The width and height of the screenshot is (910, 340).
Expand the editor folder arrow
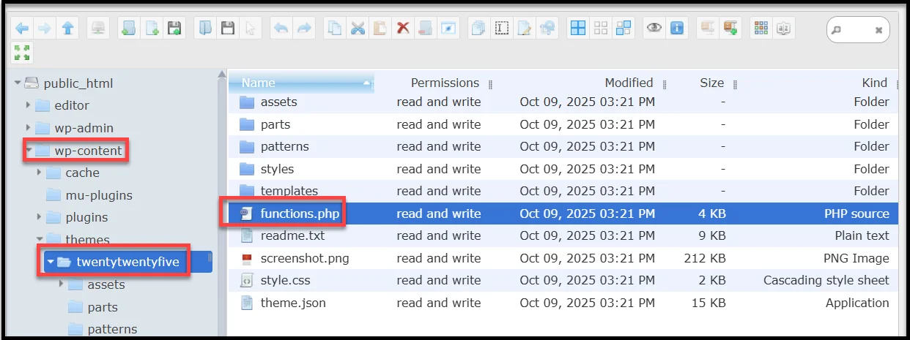pos(28,105)
